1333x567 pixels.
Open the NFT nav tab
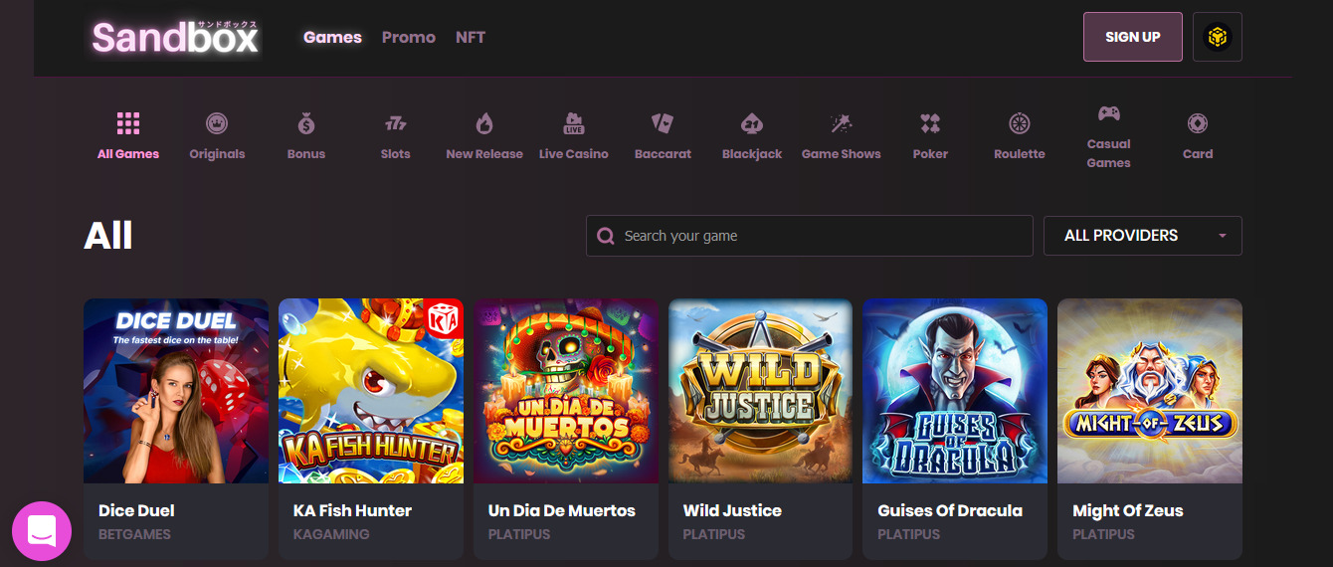click(x=471, y=37)
